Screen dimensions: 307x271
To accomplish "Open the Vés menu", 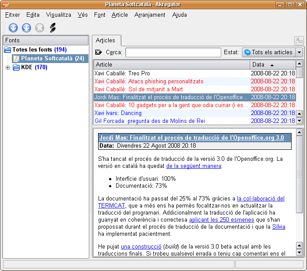I will pyautogui.click(x=83, y=15).
